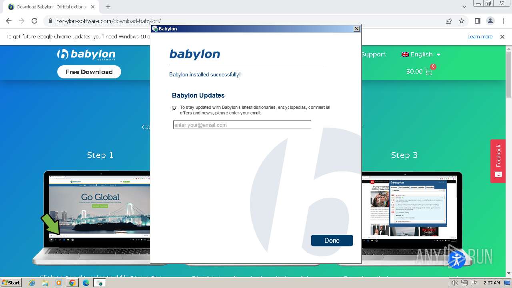512x288 pixels.
Task: Open the tab search dropdown arrow
Action: point(464,7)
